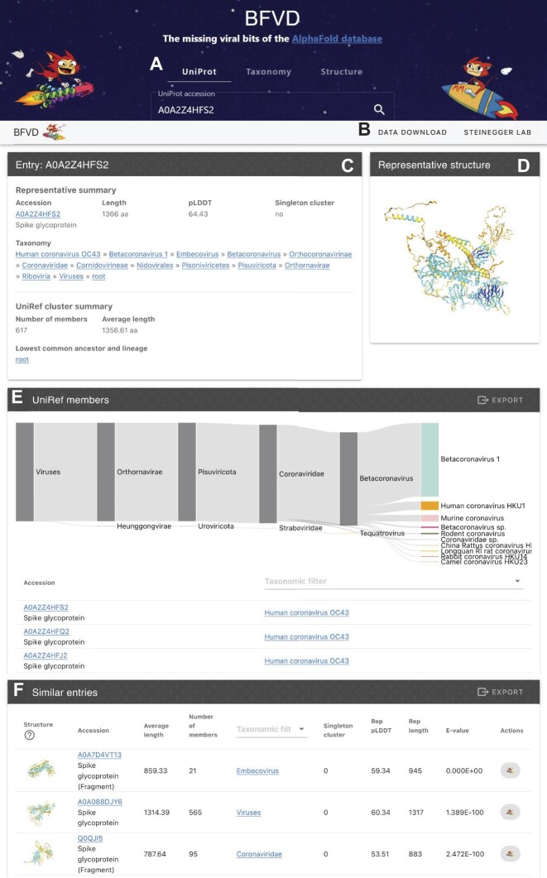Click Cornidovirineae lineage link
This screenshot has height=878, width=547.
click(x=102, y=266)
